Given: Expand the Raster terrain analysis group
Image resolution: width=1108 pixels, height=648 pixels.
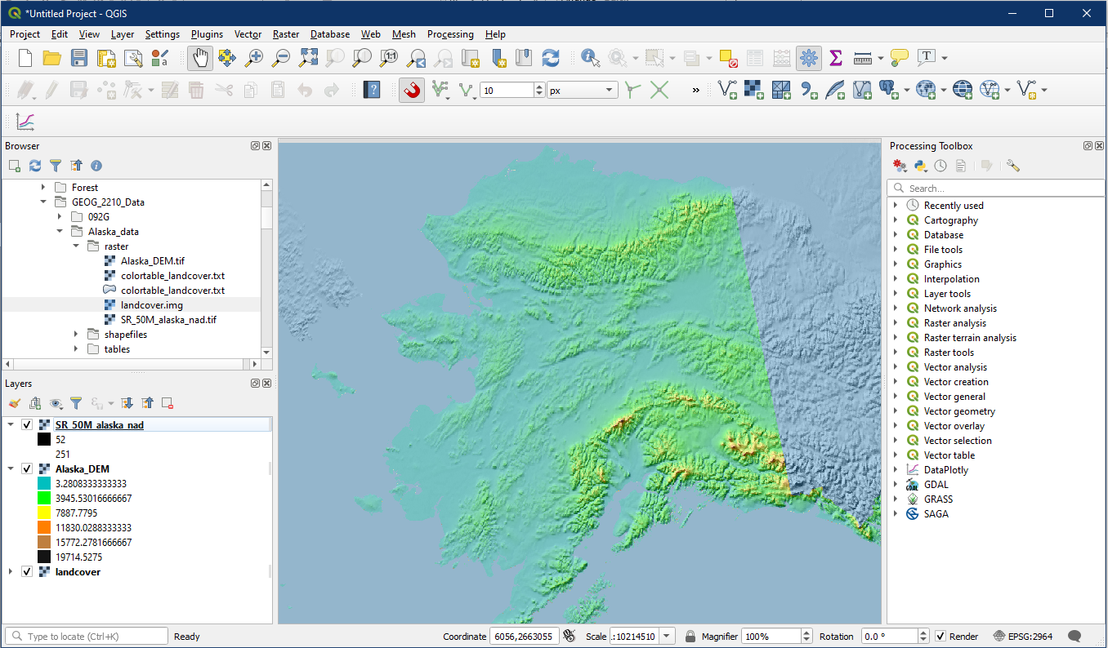Looking at the screenshot, I should pyautogui.click(x=896, y=338).
